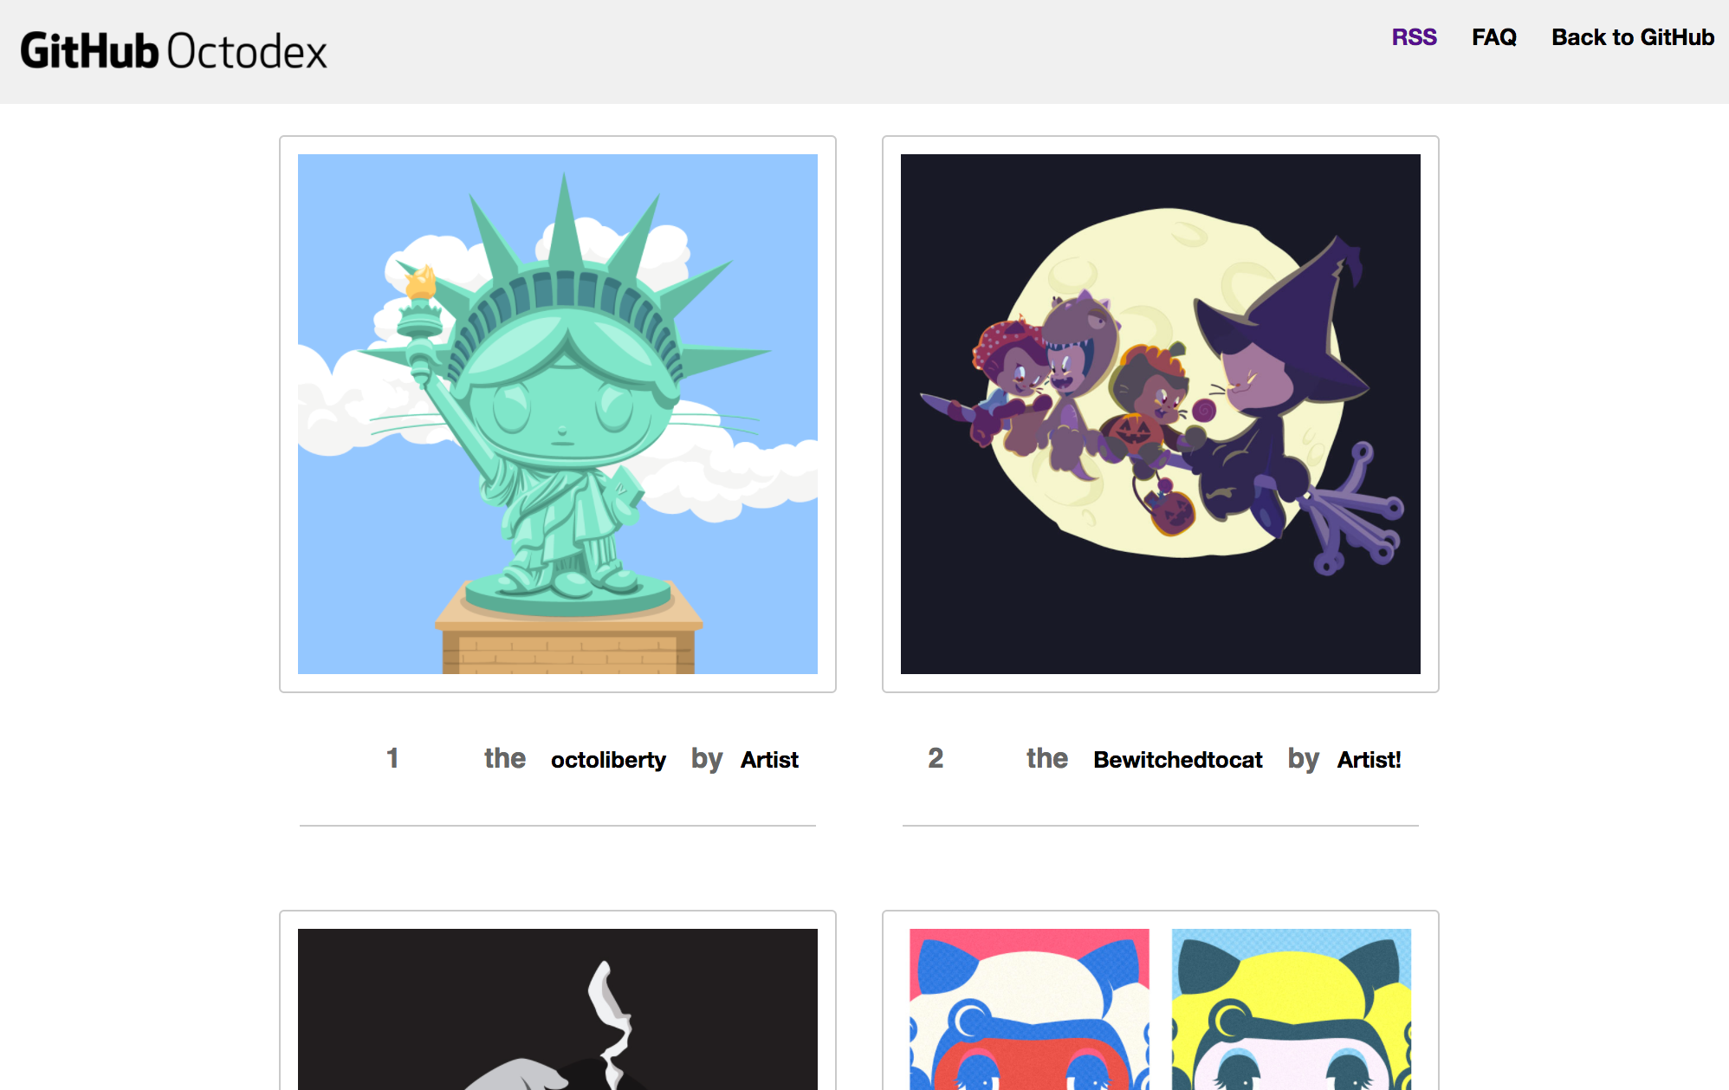Open the dark smoking octocat thumbnail
1729x1090 pixels.
click(x=558, y=1009)
